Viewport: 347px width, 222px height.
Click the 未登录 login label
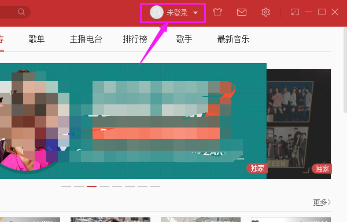pos(178,13)
